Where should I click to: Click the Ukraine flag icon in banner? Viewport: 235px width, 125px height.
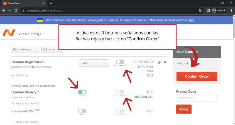pyautogui.click(x=40, y=20)
